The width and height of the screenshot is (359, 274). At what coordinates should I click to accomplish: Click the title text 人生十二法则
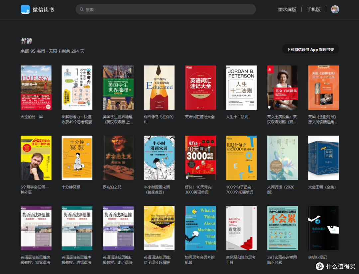237,117
